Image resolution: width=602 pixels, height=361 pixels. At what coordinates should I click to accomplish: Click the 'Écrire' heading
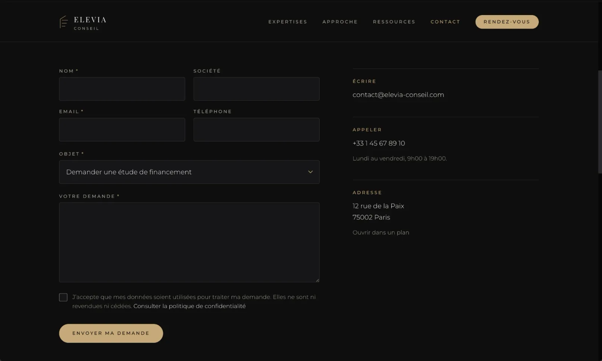[364, 81]
